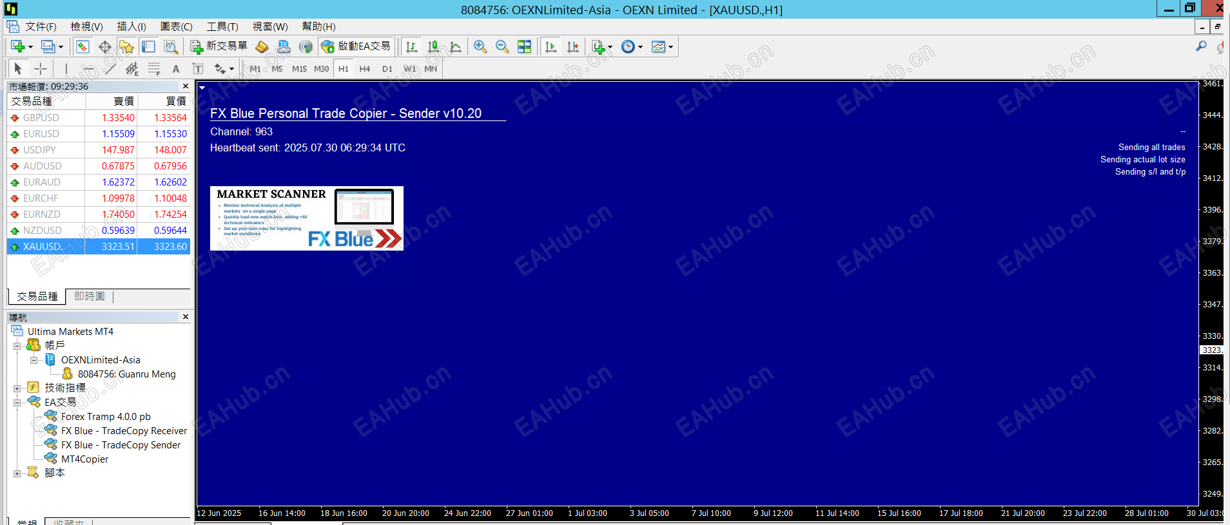Select FX Blue - TradeCopy Sender
Screen dimensions: 1230x525
pos(121,445)
